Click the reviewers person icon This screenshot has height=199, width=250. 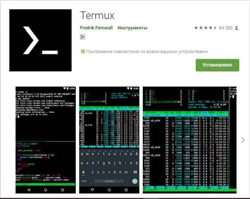click(x=237, y=28)
